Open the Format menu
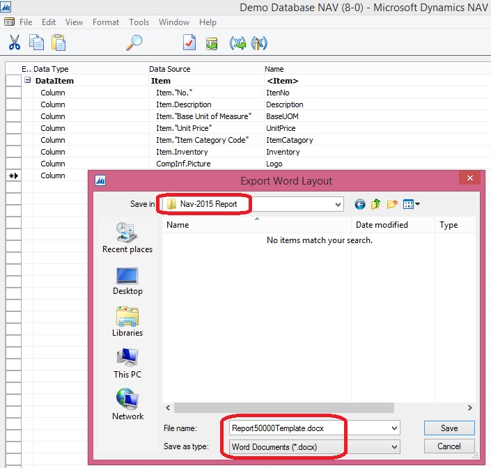This screenshot has height=468, width=491. pos(106,22)
